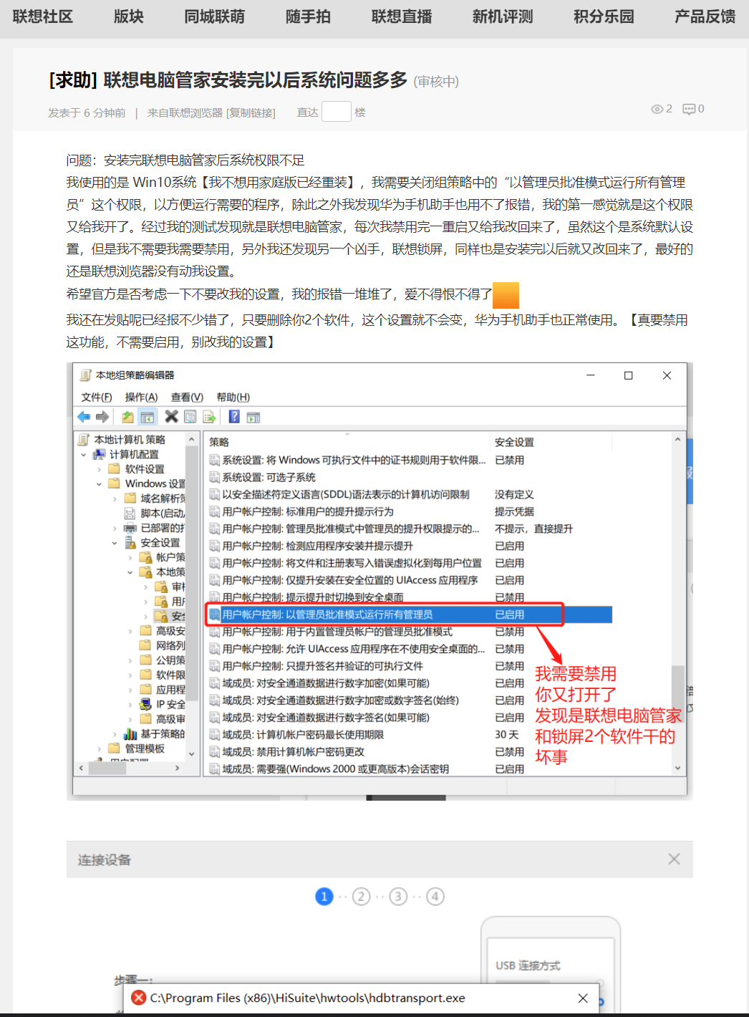This screenshot has height=1017, width=749.
Task: Click the blue Help question-mark toolbar icon
Action: point(234,417)
